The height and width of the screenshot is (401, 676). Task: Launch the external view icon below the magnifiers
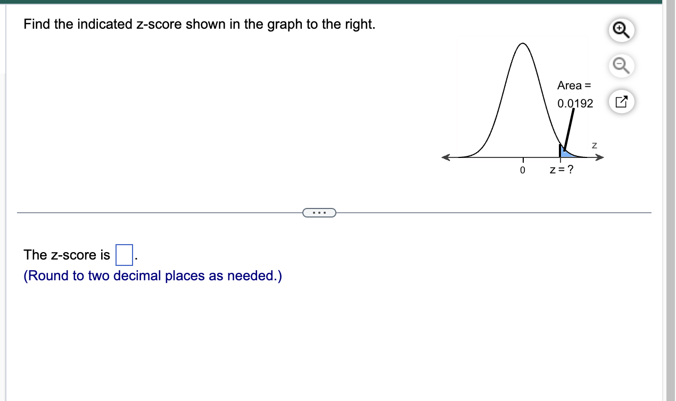tap(622, 101)
